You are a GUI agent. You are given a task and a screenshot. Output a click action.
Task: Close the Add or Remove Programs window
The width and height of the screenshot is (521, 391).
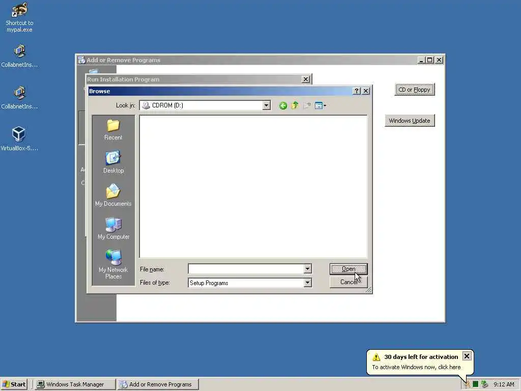[x=439, y=60]
